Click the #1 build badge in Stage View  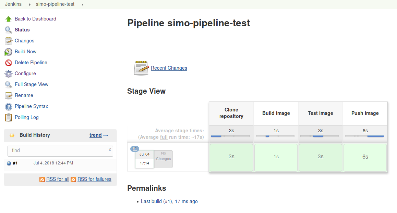pyautogui.click(x=135, y=149)
